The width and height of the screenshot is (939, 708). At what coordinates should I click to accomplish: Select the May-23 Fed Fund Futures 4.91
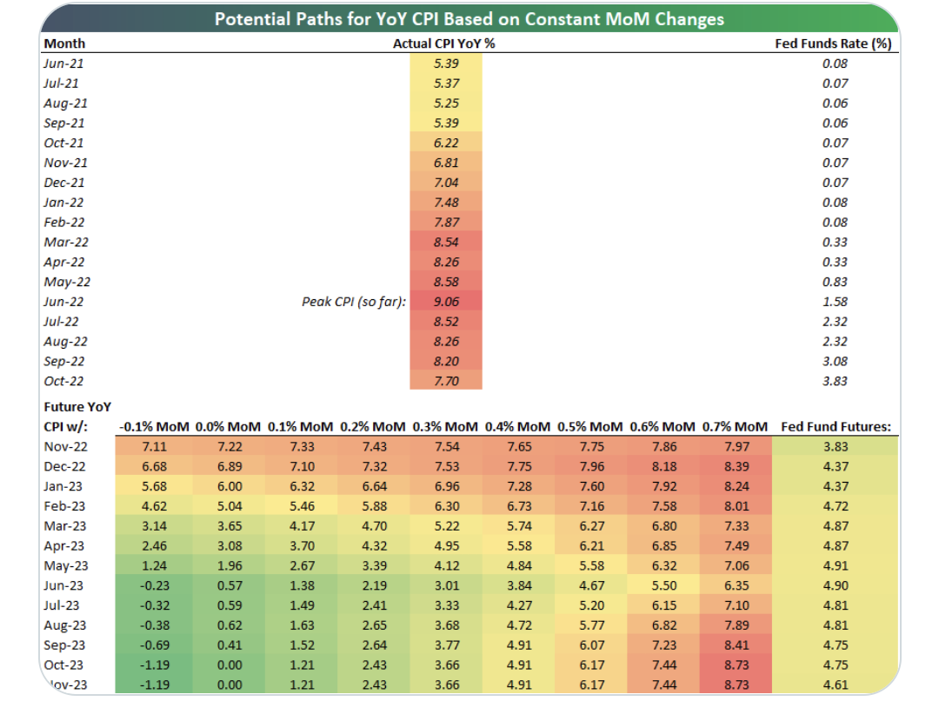tap(835, 565)
